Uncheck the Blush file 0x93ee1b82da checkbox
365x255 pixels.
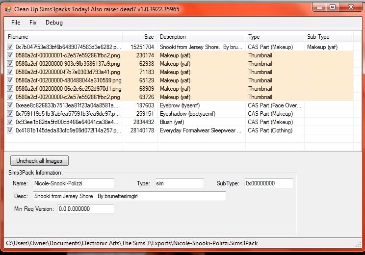(10, 122)
